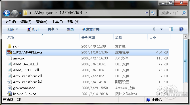Open the address bar history dropdown
The height and width of the screenshot is (105, 190).
[x=147, y=13]
